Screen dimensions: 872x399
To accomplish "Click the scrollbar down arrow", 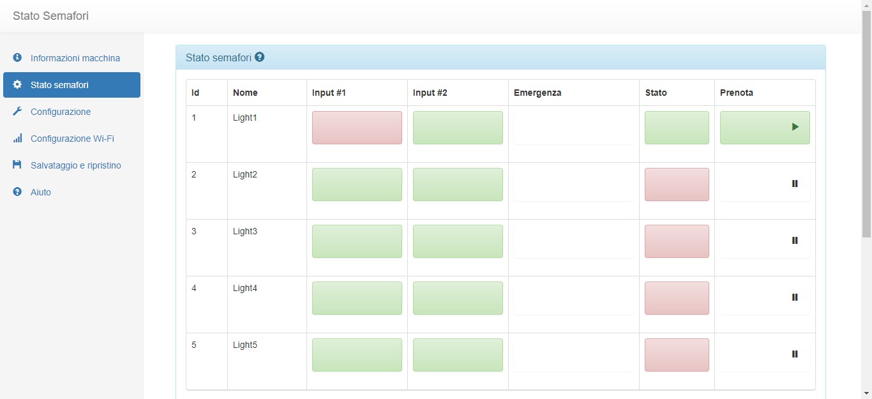I will coord(866,393).
